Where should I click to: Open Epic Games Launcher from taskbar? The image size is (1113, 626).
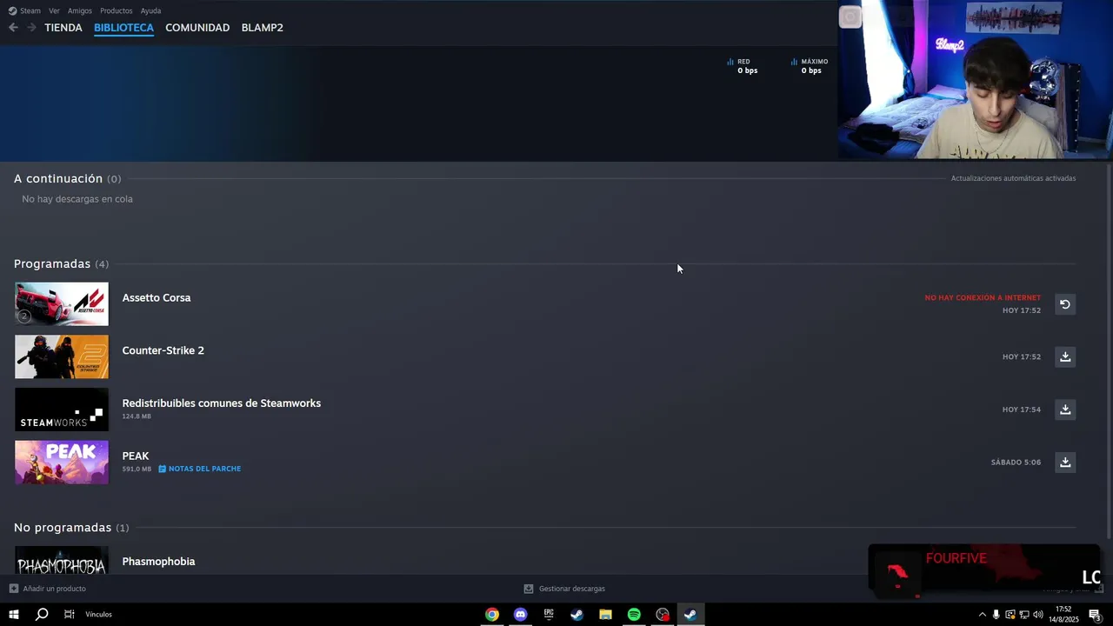tap(549, 615)
